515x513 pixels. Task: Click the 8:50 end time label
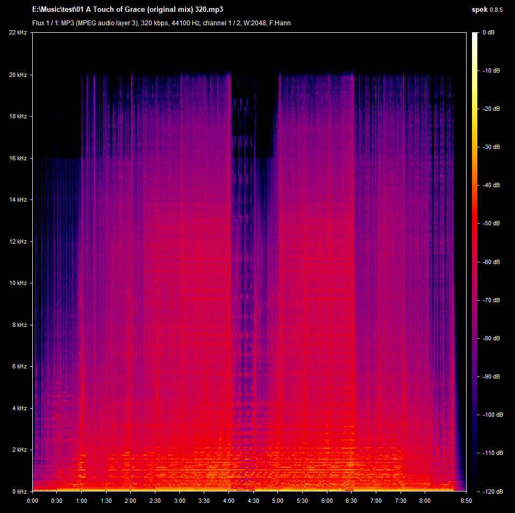(x=466, y=501)
